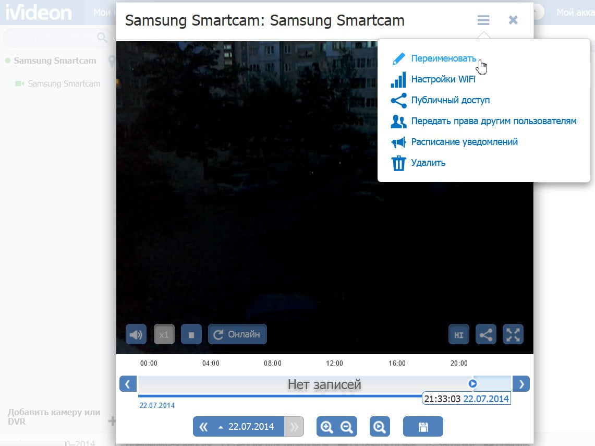Select Переименовать menu entry
The width and height of the screenshot is (595, 446).
(444, 58)
